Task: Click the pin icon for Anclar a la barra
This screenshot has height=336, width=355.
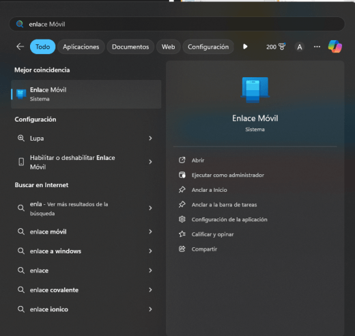Action: tap(182, 205)
